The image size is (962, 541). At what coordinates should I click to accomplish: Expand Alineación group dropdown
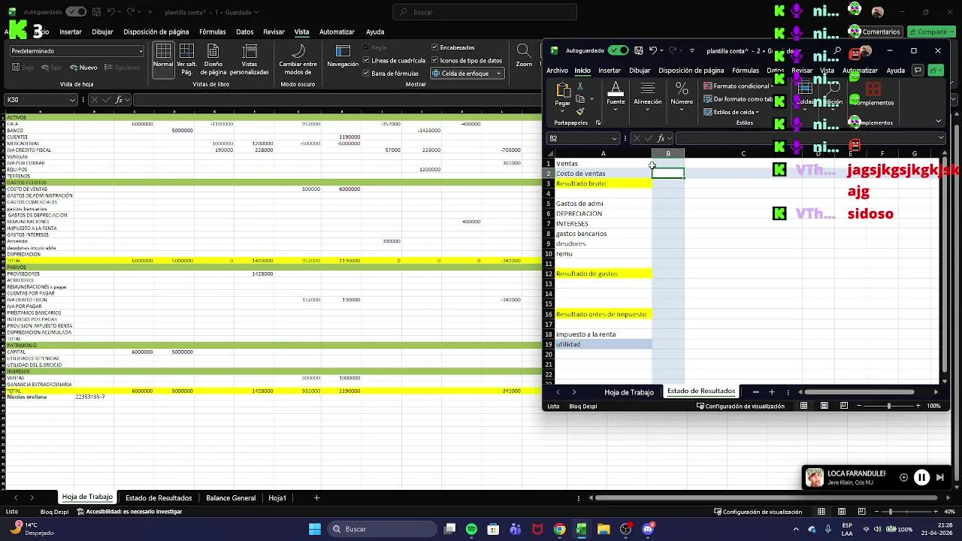(648, 110)
